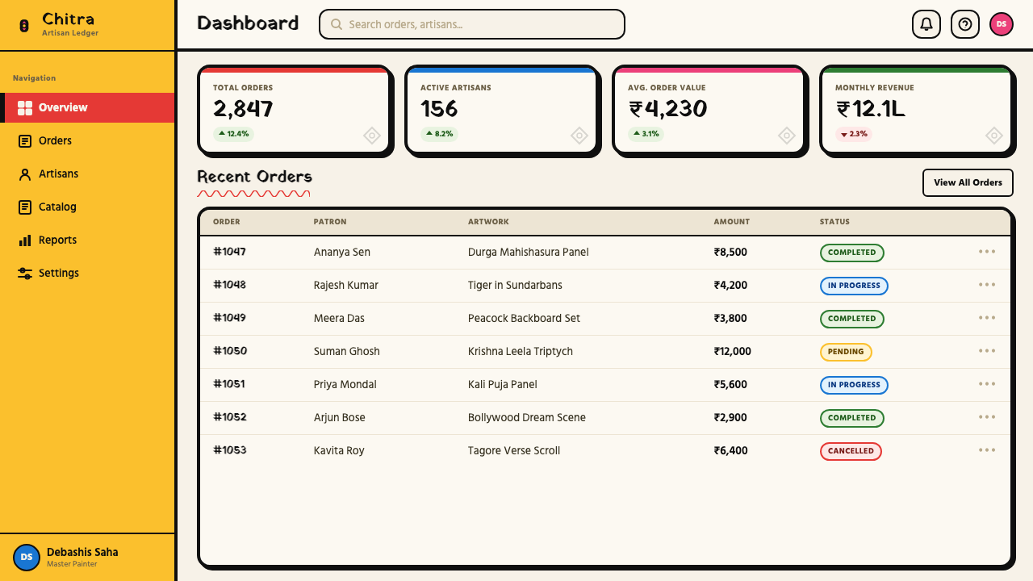1033x581 pixels.
Task: Click diamond icon on Monthly Revenue card
Action: [994, 136]
